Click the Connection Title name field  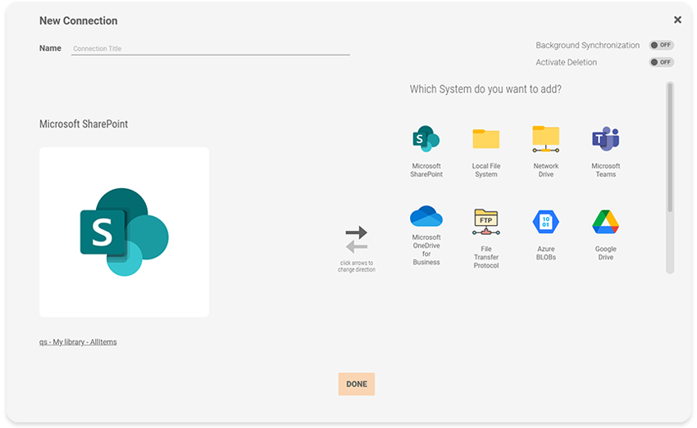coord(210,49)
